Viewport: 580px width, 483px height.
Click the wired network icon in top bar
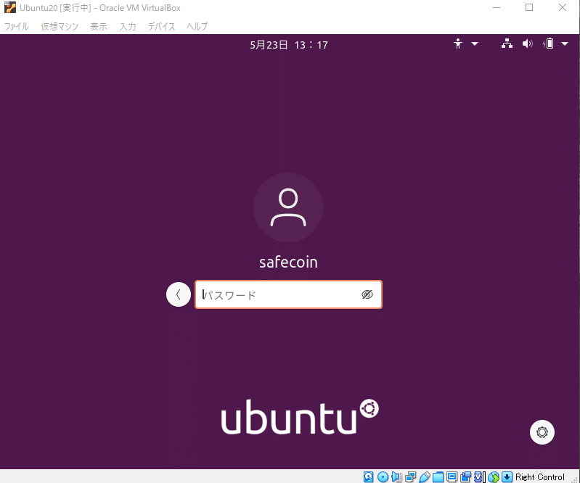[507, 44]
